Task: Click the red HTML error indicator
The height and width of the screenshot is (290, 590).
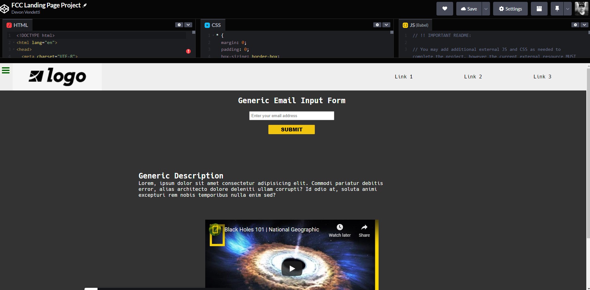Action: click(x=188, y=51)
